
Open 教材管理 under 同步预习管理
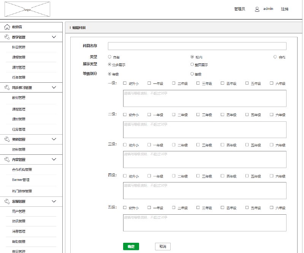pyautogui.click(x=19, y=98)
